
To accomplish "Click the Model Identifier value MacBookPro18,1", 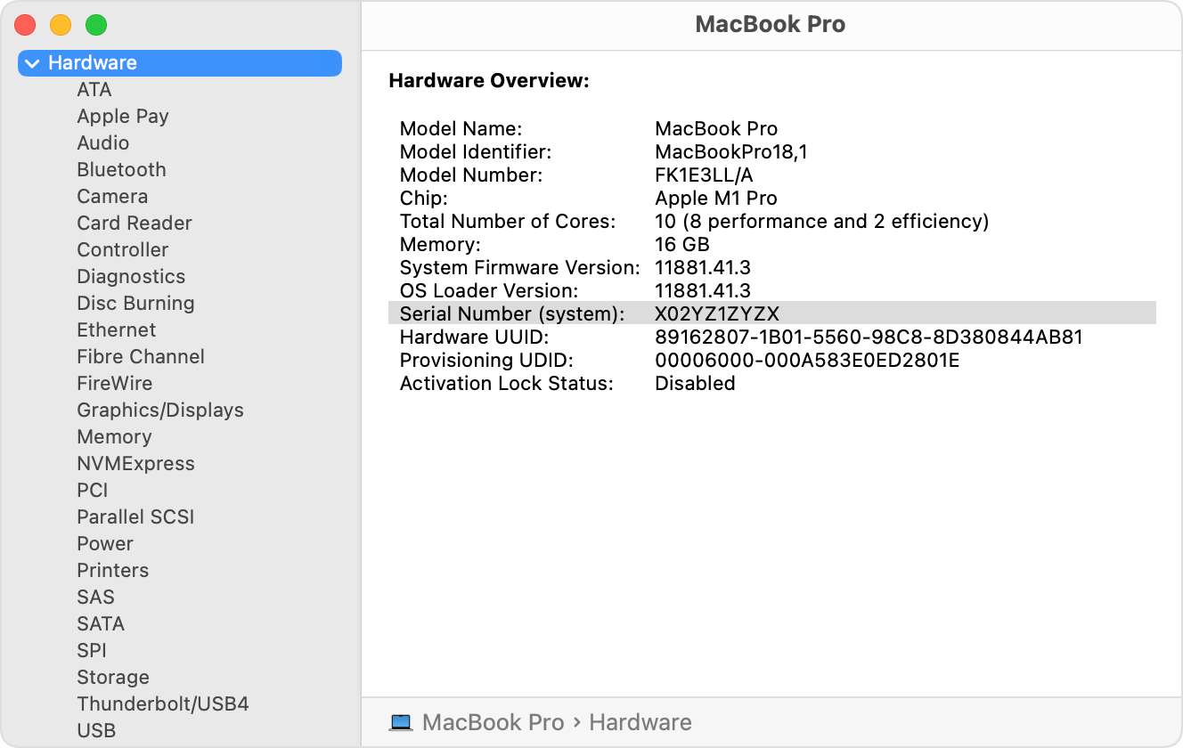I will coord(731,151).
